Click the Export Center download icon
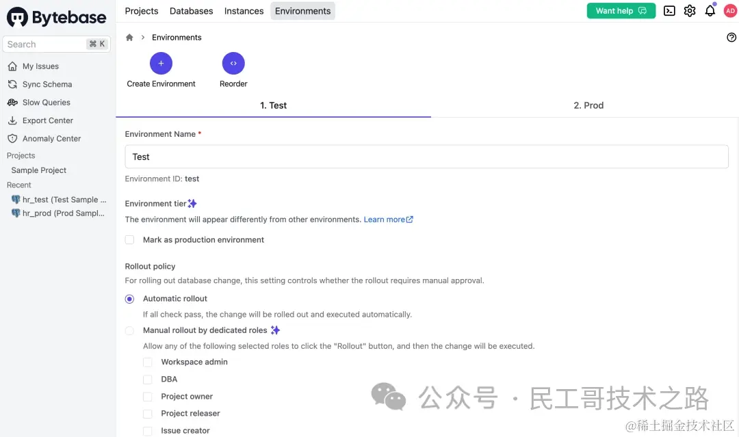This screenshot has width=739, height=437. tap(13, 120)
